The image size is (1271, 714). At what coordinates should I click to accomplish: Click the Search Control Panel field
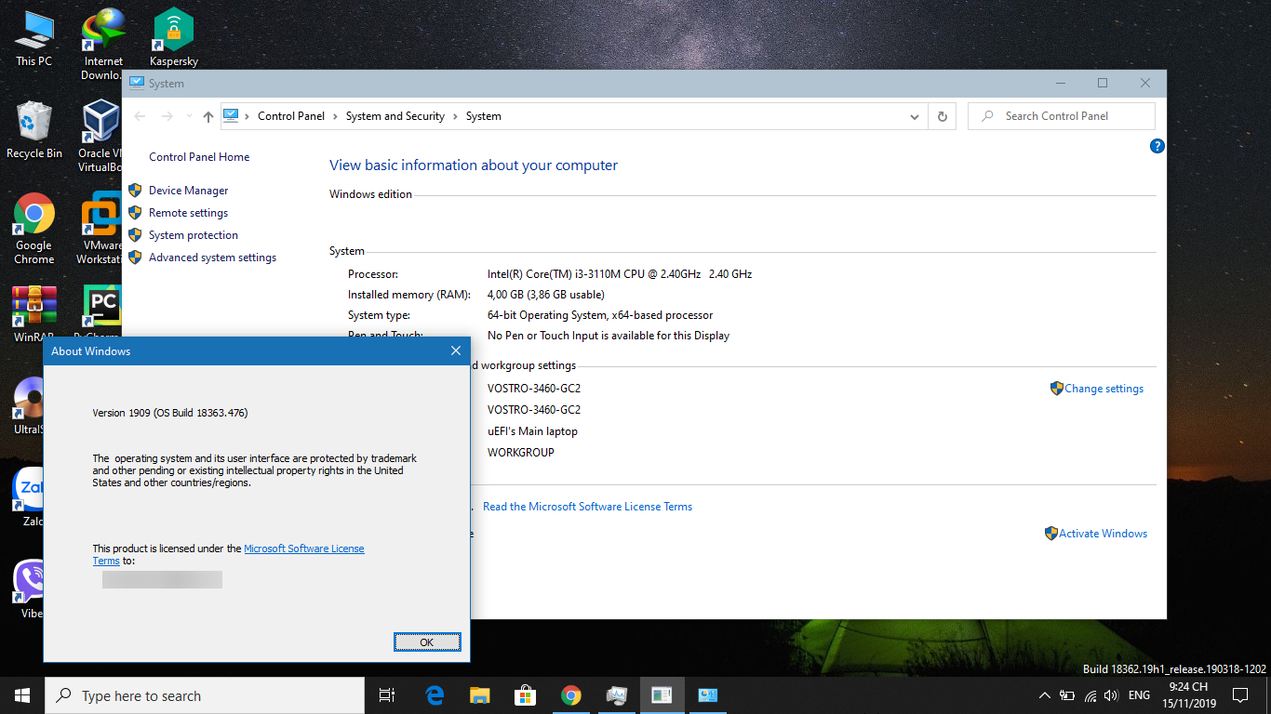1062,116
